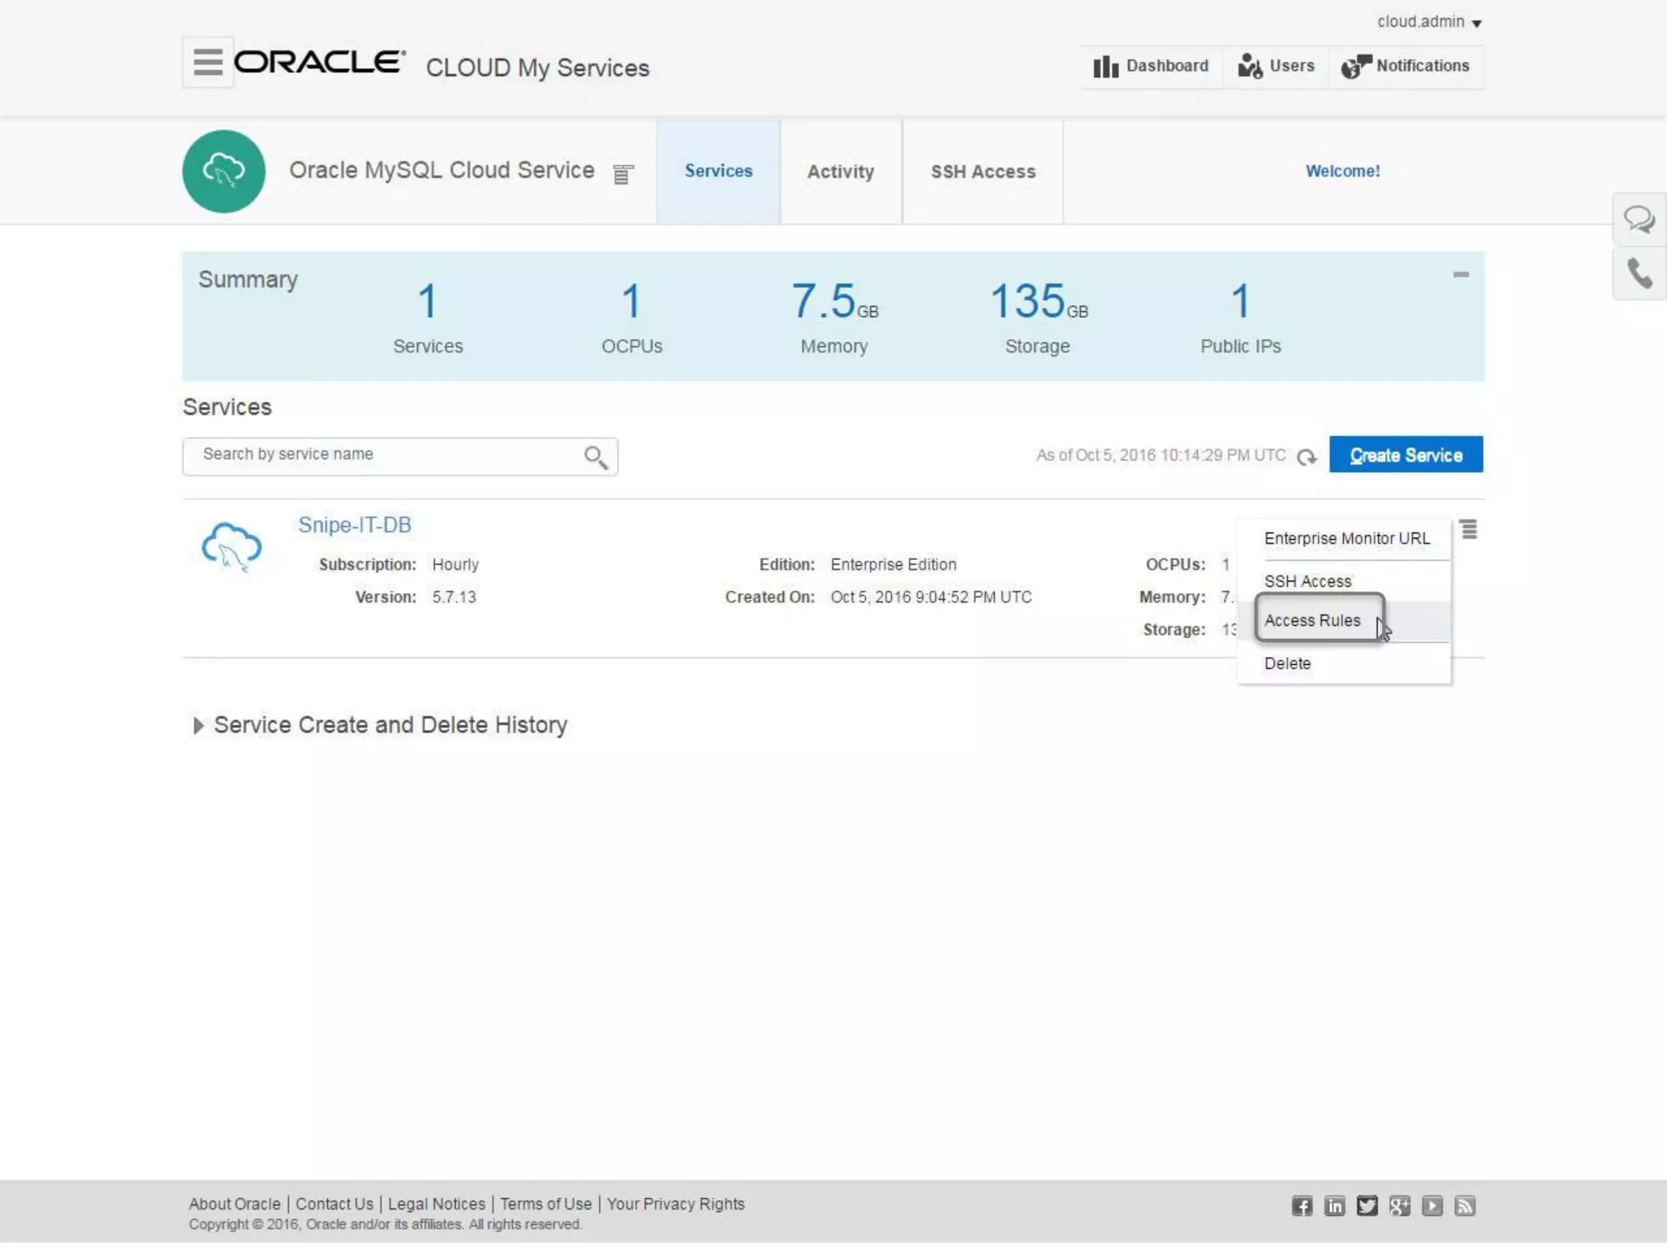Viewport: 1667px width, 1250px height.
Task: Refresh the services list
Action: 1306,457
